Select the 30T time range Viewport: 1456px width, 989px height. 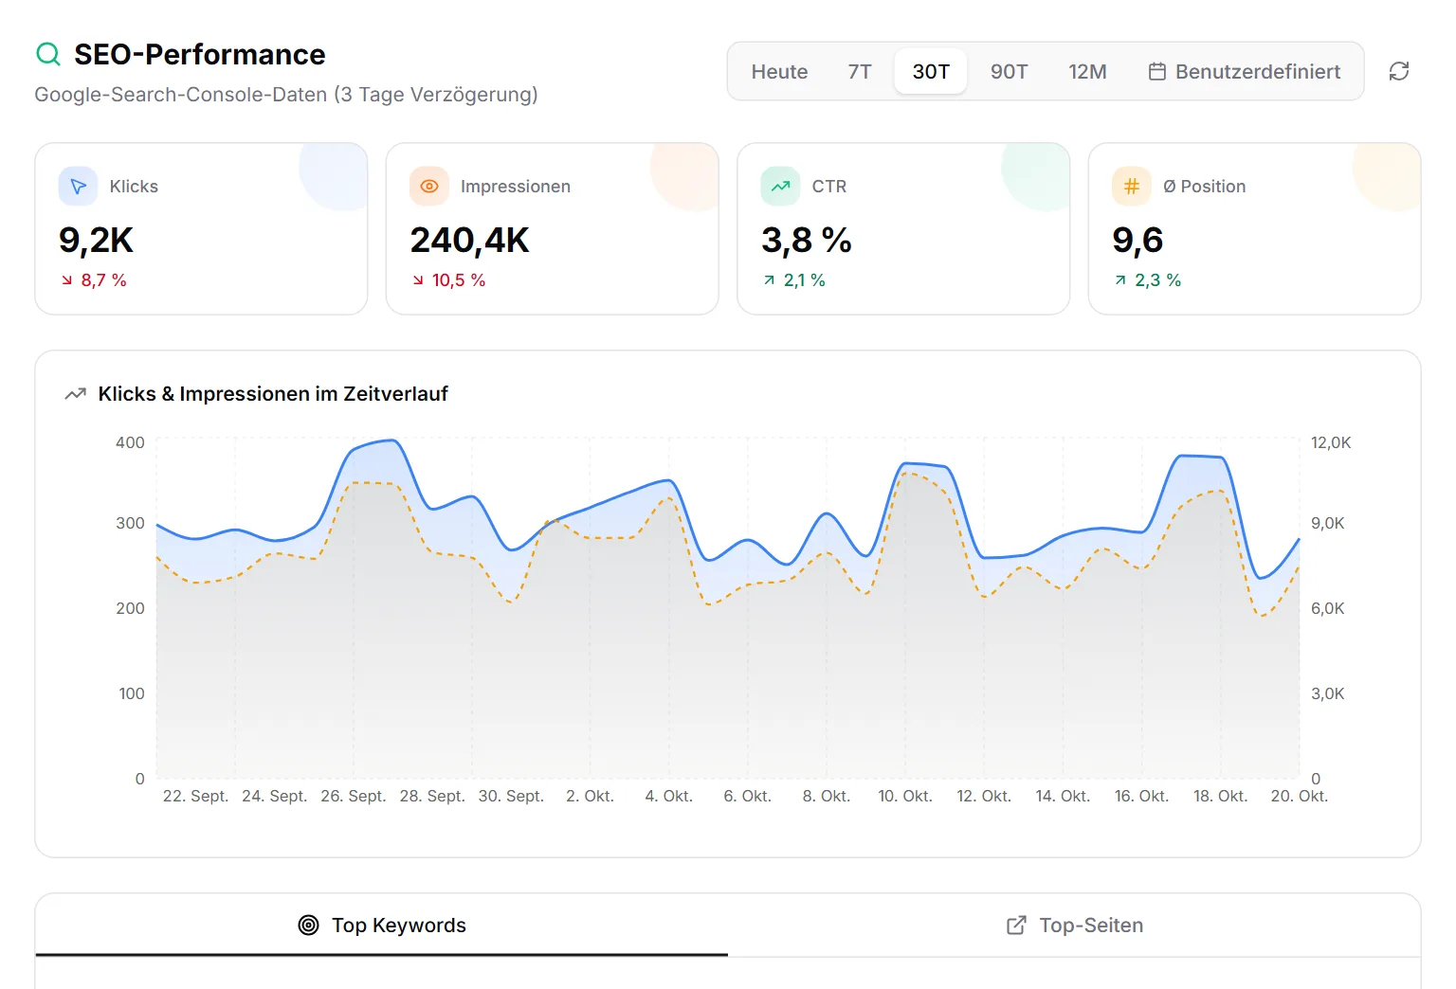931,71
